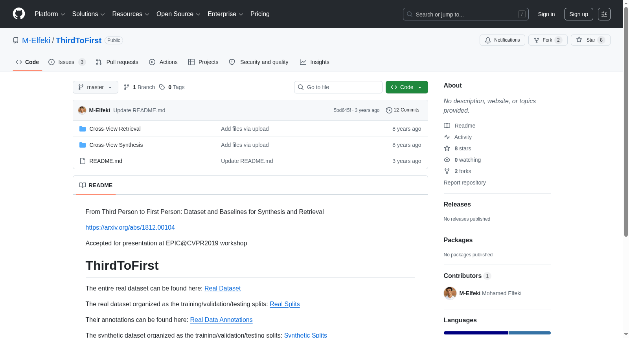Click the README.md file icon
This screenshot has width=629, height=338.
pyautogui.click(x=83, y=161)
